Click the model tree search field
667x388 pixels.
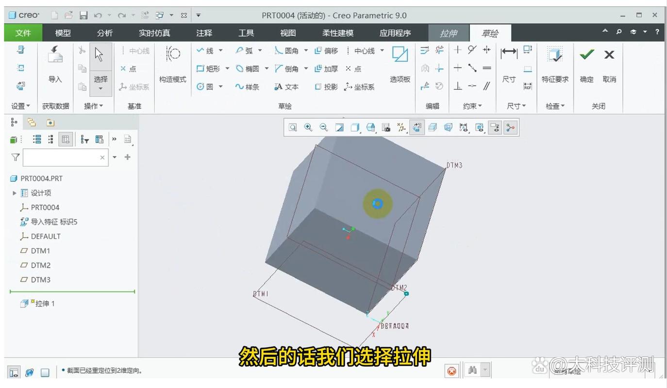click(65, 157)
